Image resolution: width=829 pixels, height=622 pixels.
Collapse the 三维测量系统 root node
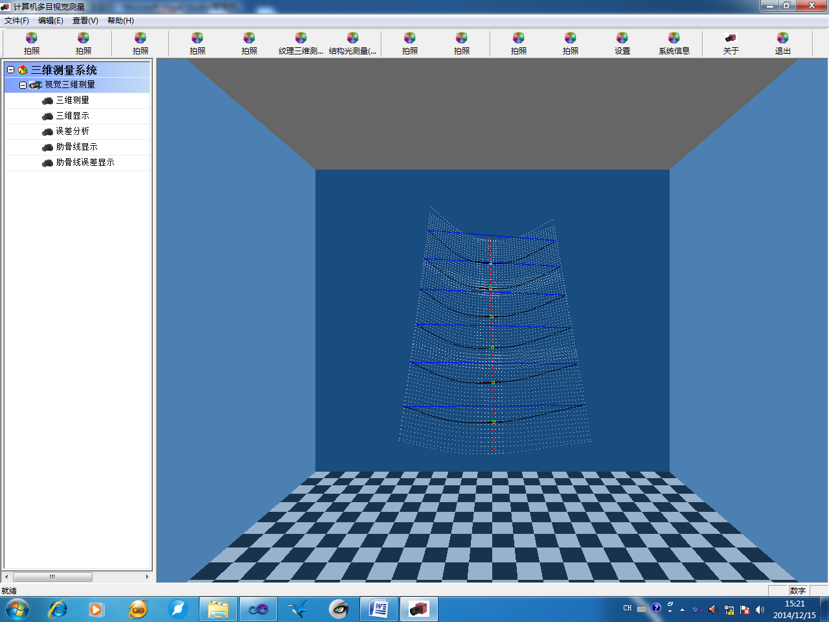point(10,70)
